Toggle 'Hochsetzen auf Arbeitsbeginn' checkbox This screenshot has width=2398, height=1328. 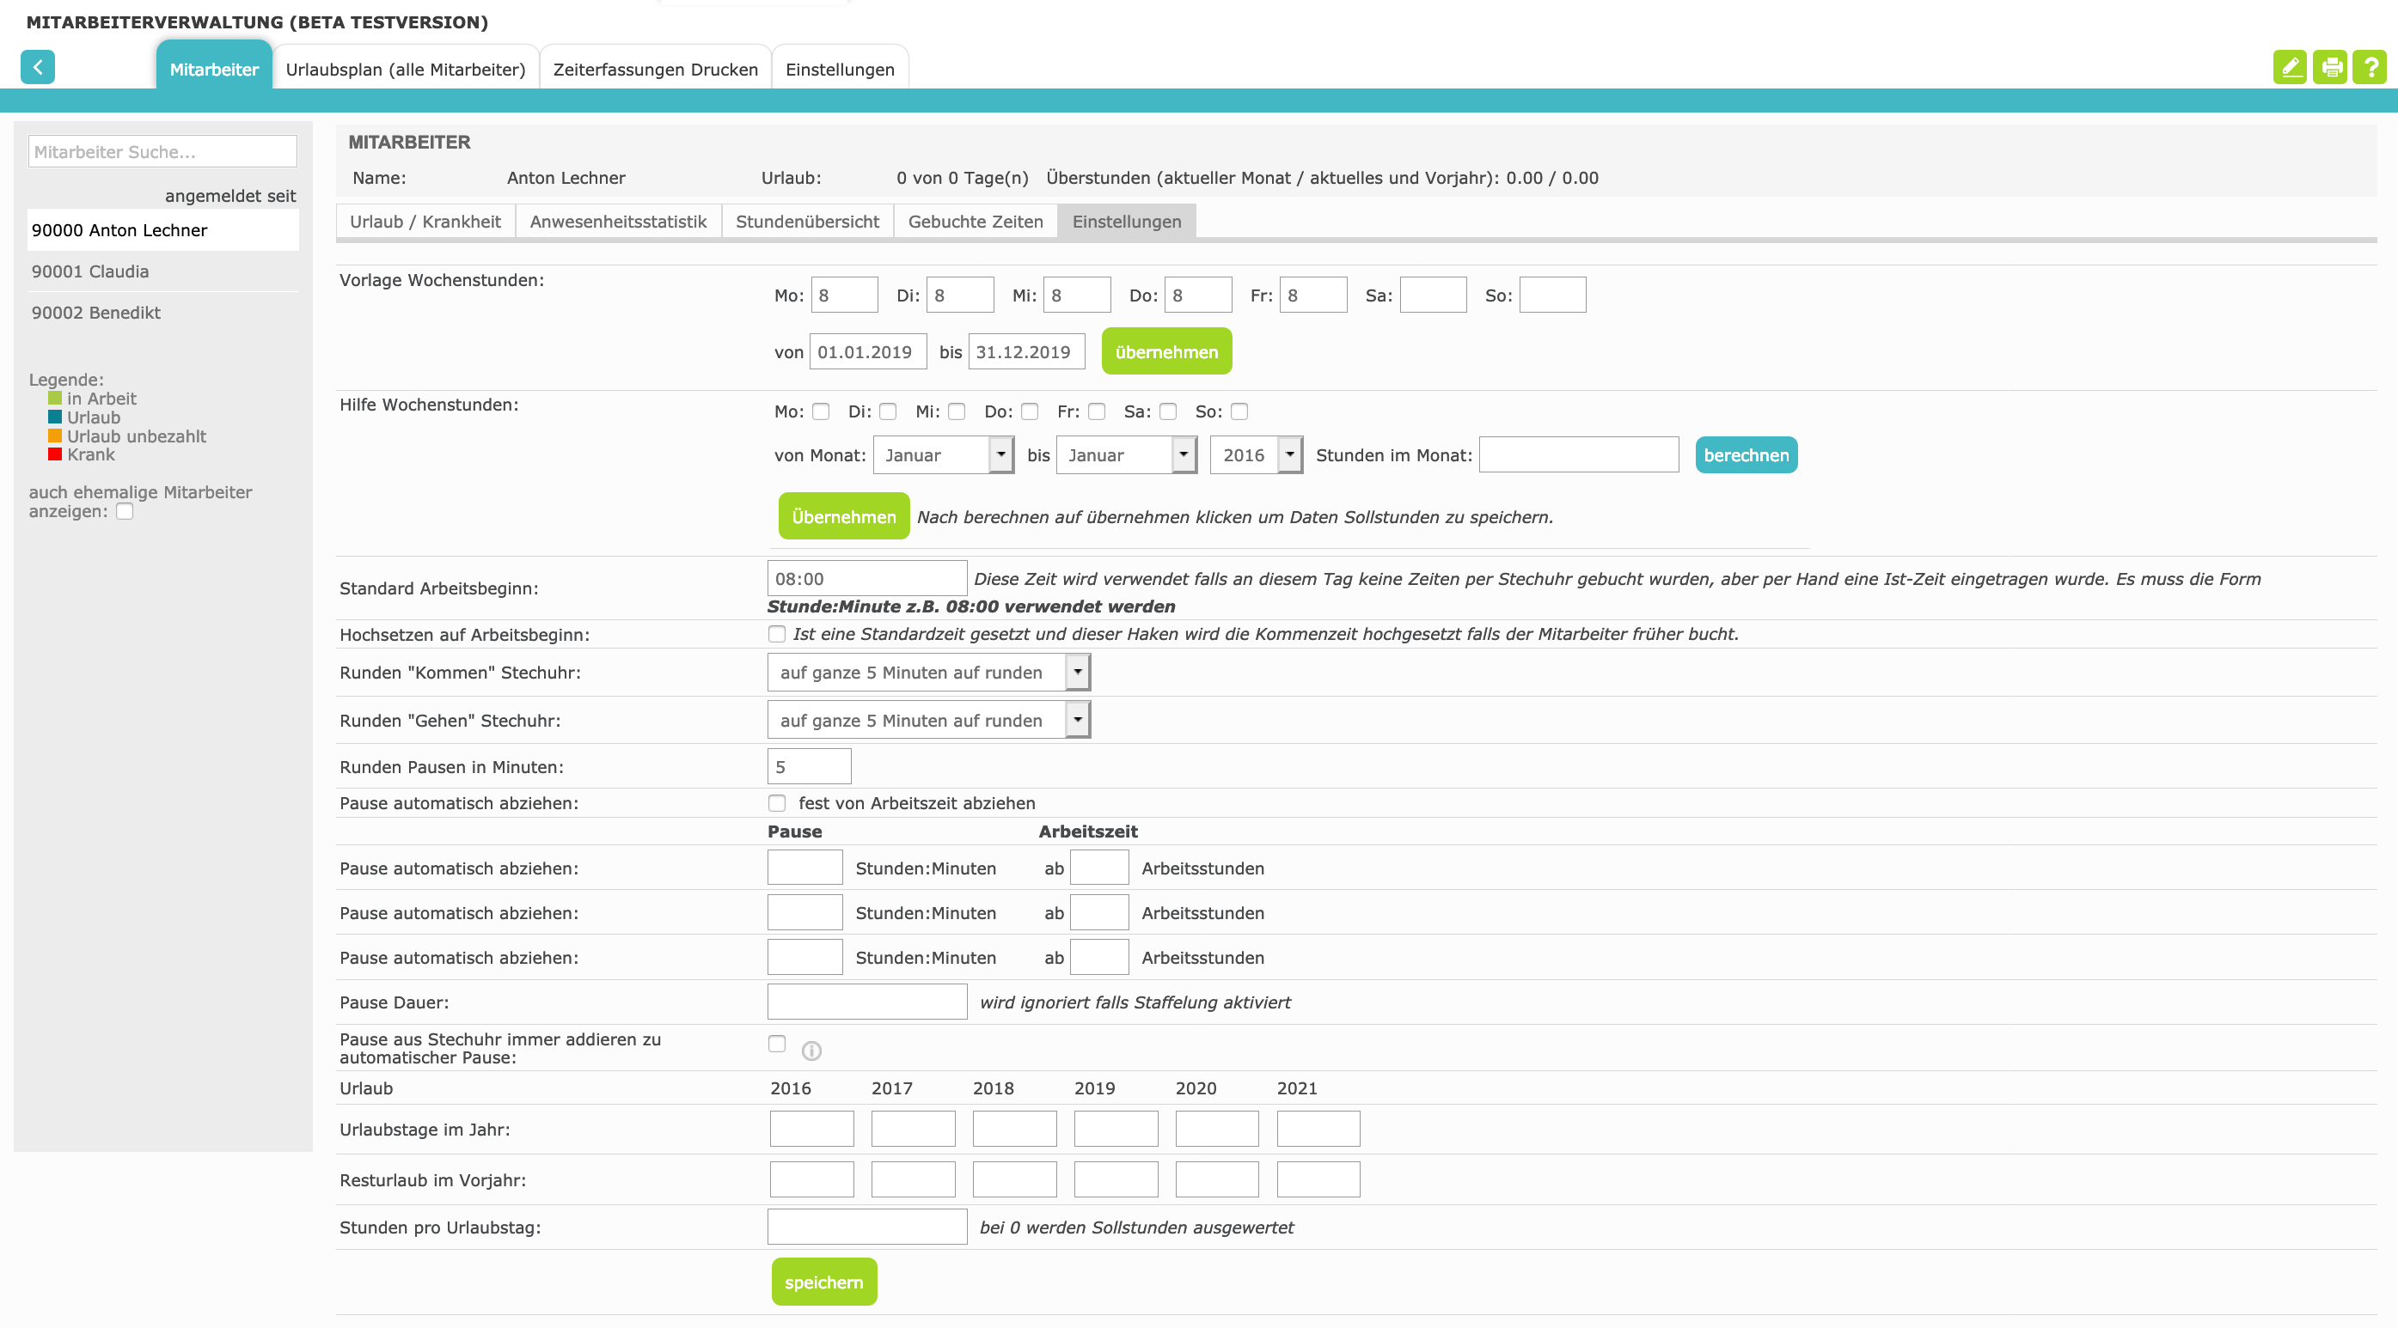776,634
